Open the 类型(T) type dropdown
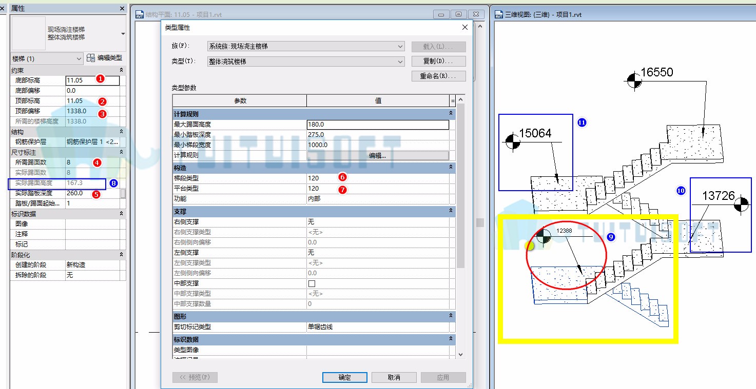This screenshot has height=389, width=756. (401, 62)
